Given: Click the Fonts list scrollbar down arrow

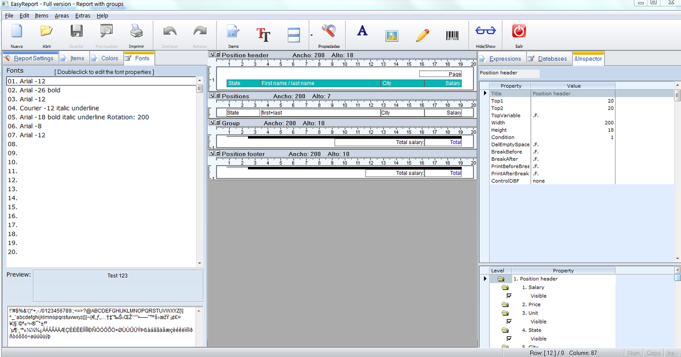Looking at the screenshot, I should (x=200, y=263).
